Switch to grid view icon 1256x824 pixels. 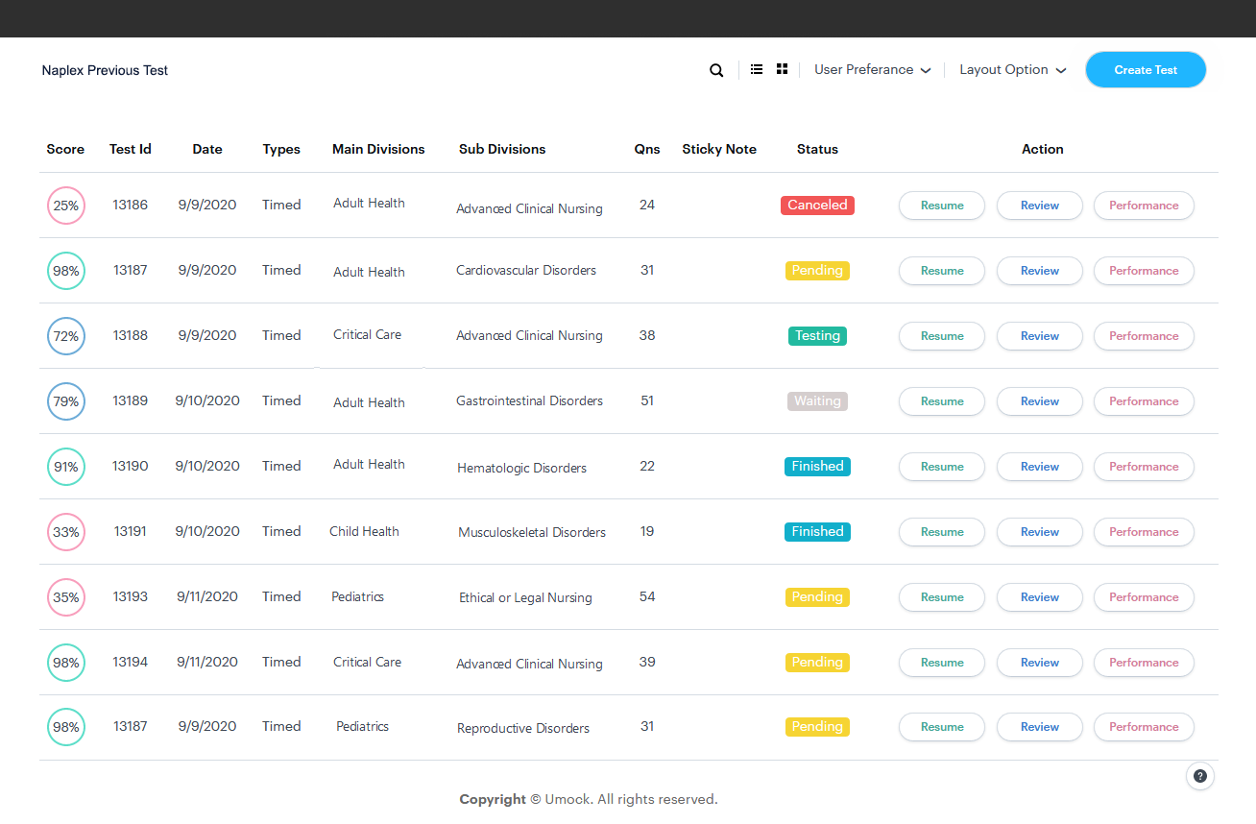[783, 69]
